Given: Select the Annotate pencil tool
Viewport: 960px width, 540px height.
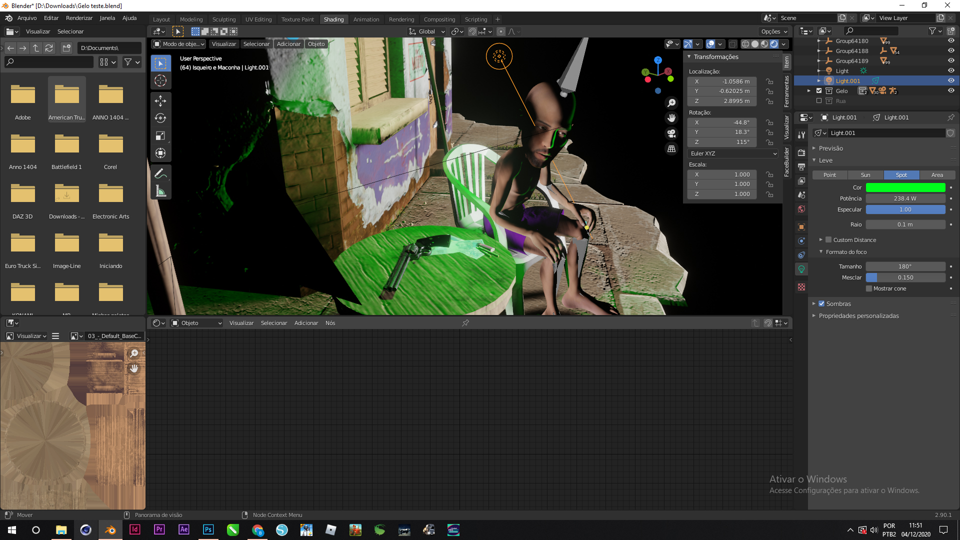Looking at the screenshot, I should (x=160, y=173).
